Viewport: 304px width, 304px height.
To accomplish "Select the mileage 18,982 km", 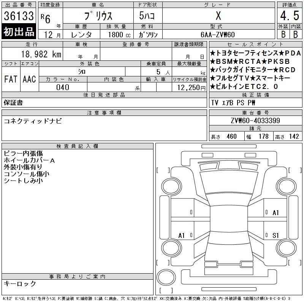I will pos(41,54).
